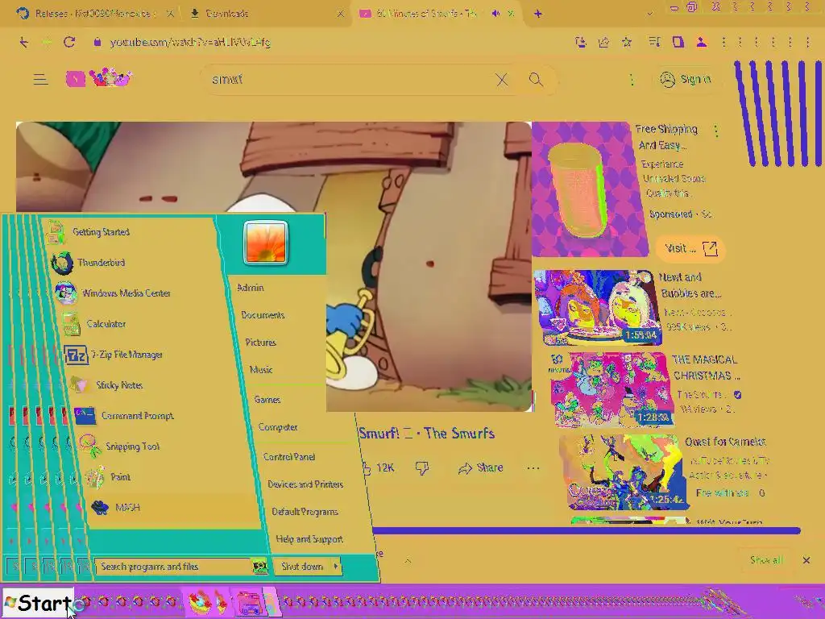The height and width of the screenshot is (619, 825).
Task: Open the browser profile icon
Action: (702, 42)
